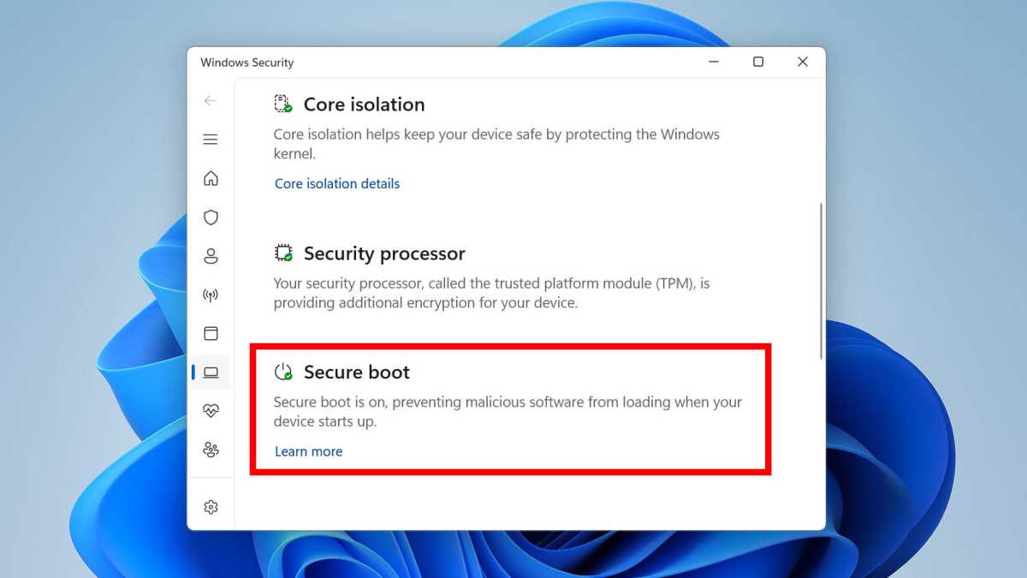Go back with the arrow icon
The height and width of the screenshot is (578, 1027).
point(211,100)
